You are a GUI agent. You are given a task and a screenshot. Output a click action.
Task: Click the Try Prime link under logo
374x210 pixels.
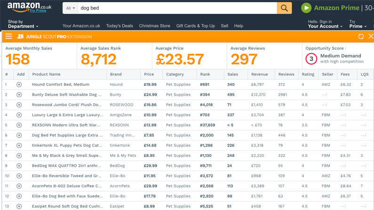coord(38,11)
